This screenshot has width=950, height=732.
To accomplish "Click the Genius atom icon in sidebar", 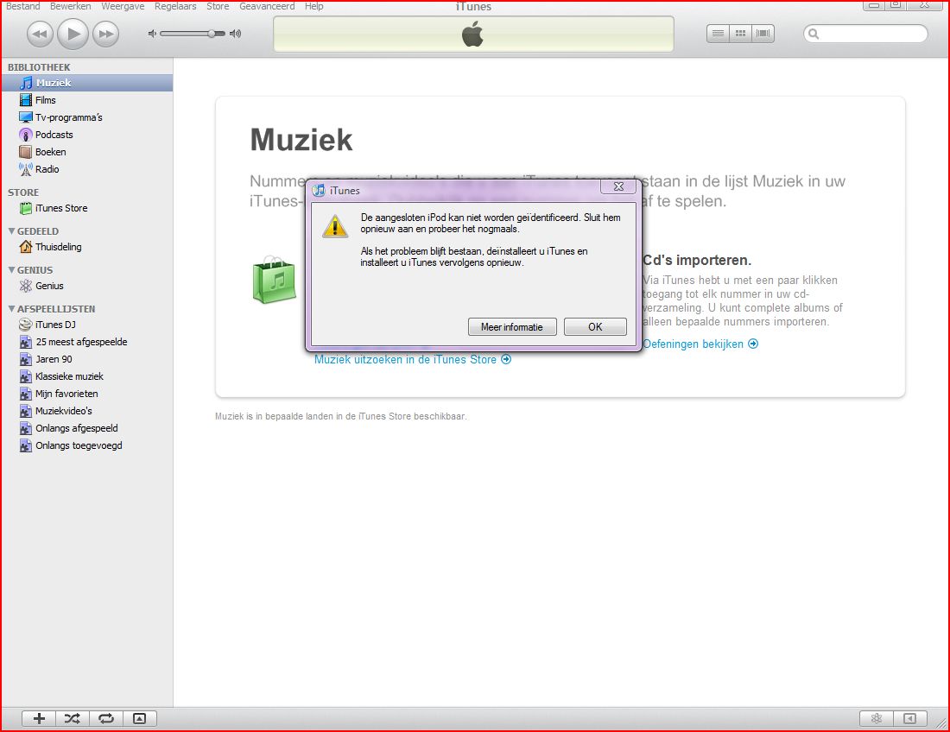I will [25, 286].
